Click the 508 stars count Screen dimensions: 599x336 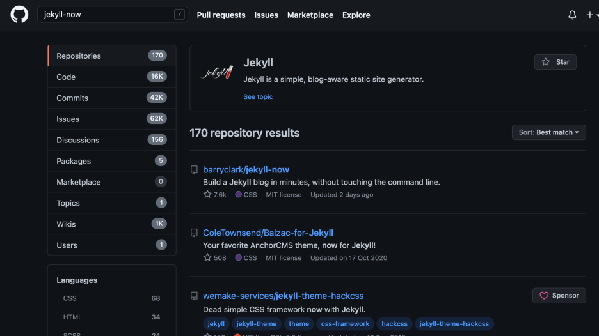pyautogui.click(x=220, y=257)
